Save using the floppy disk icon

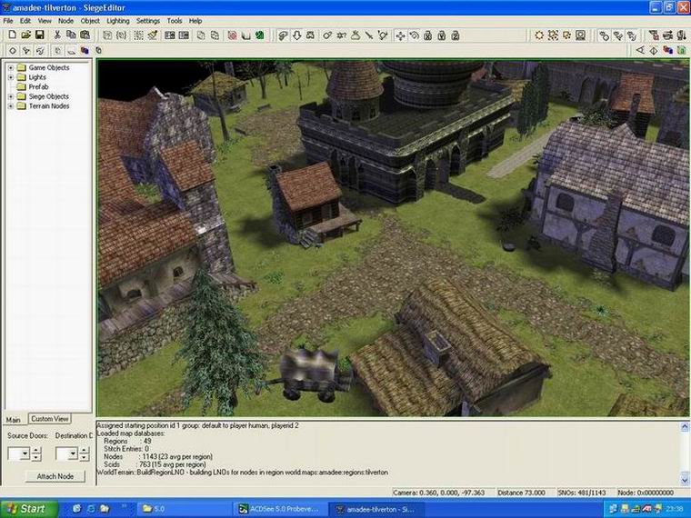click(40, 35)
